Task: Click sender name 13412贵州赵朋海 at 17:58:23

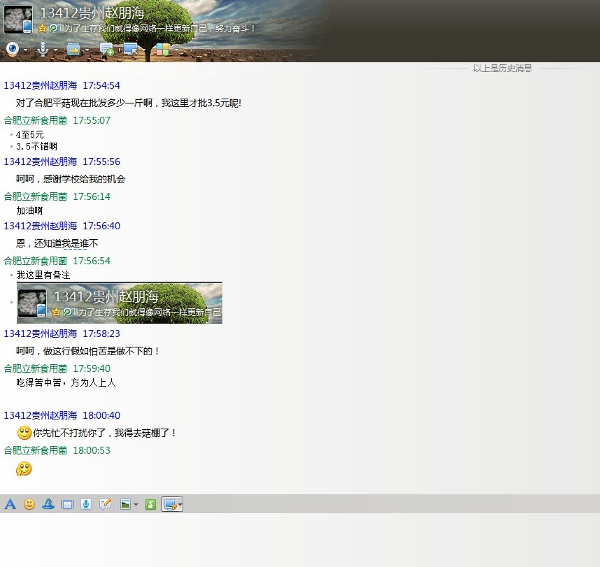Action: tap(40, 333)
